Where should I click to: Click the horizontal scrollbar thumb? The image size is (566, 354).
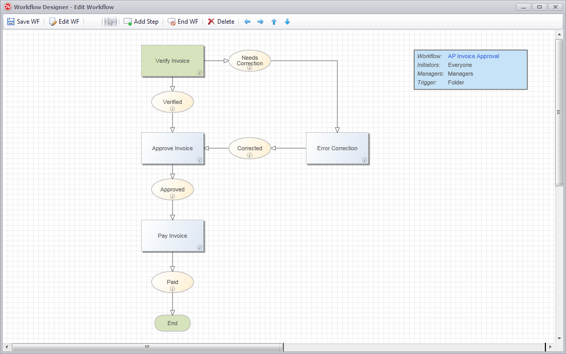point(147,347)
